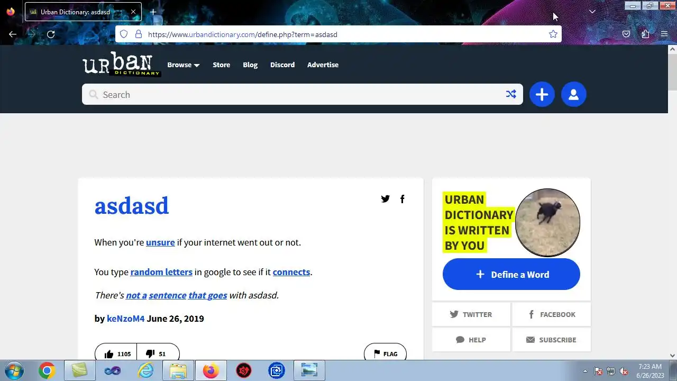Screen dimensions: 677x381
Task: Click the site security padlock icon
Action: point(139,34)
